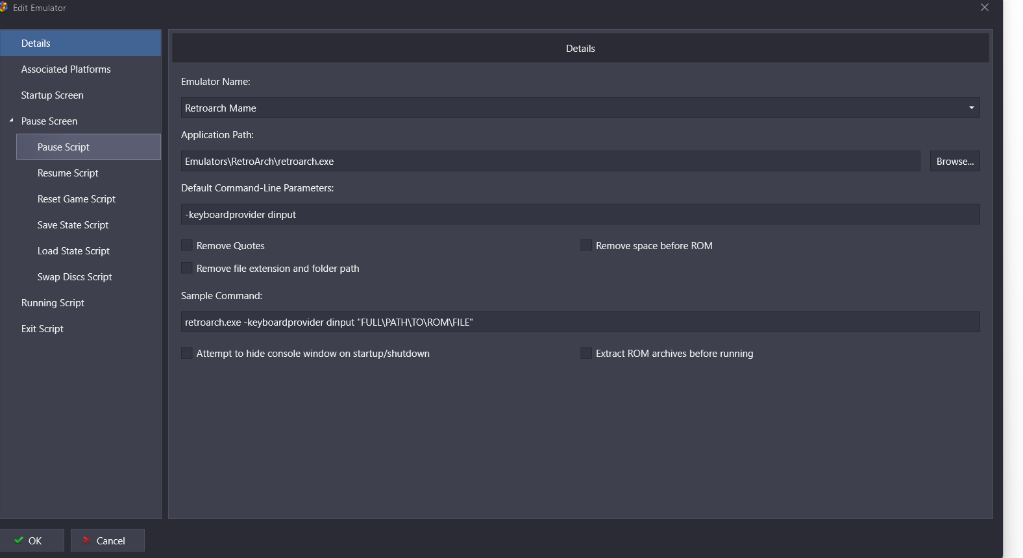Click the Edit Emulator window title

40,8
